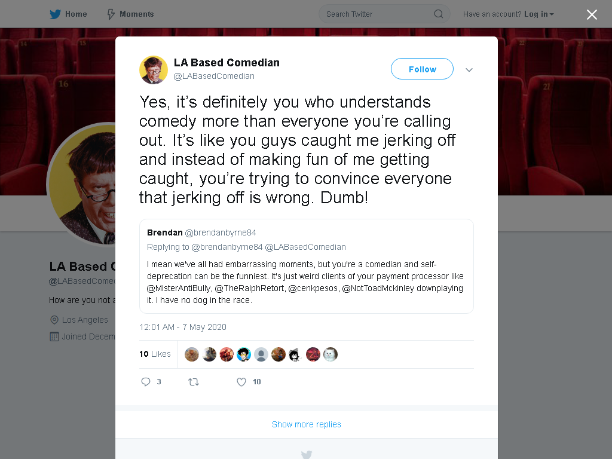Click @LABasedComedian handle under name
Image resolution: width=612 pixels, height=459 pixels.
tap(214, 76)
